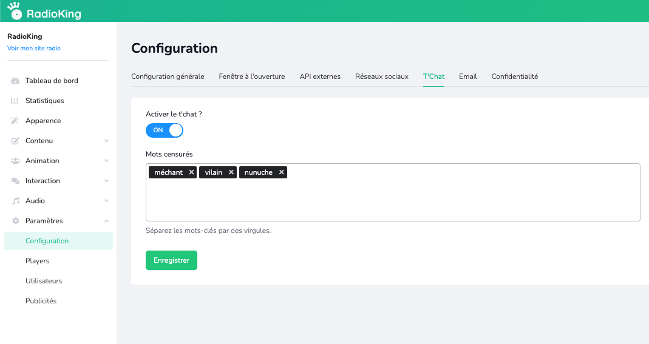649x344 pixels.
Task: Click the Paramètres gear icon
Action: tap(16, 221)
